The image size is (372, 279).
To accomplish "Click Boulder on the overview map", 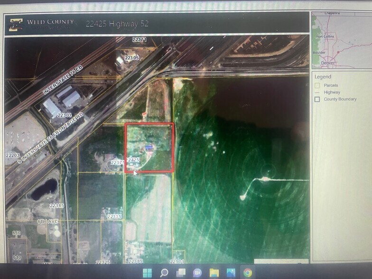I will (x=319, y=53).
